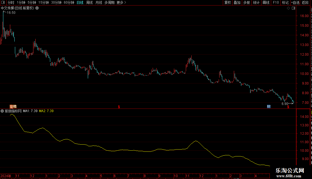Switch to 日线 daily period
The width and height of the screenshot is (312, 179).
coord(80,2)
